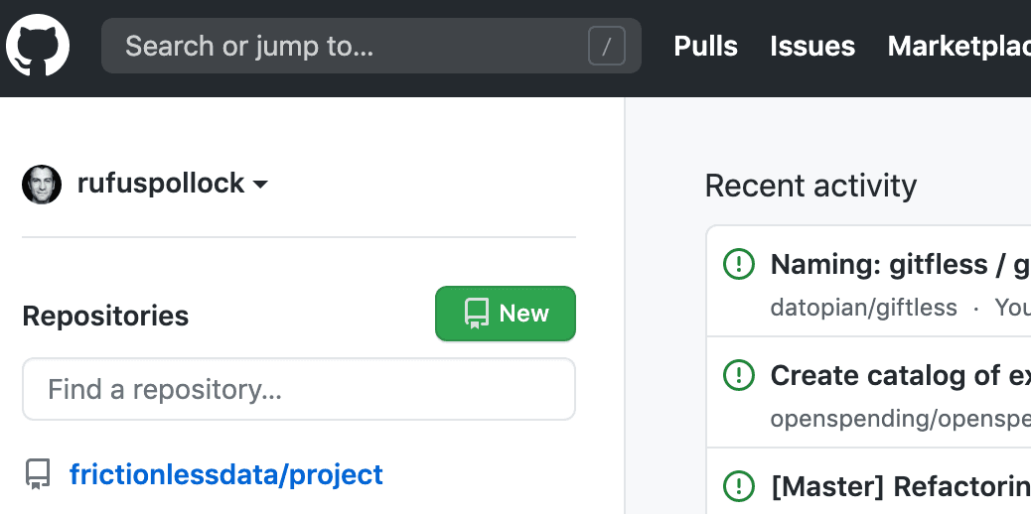Click the open issue icon for Naming: gitfless
1031x514 pixels.
(x=738, y=264)
